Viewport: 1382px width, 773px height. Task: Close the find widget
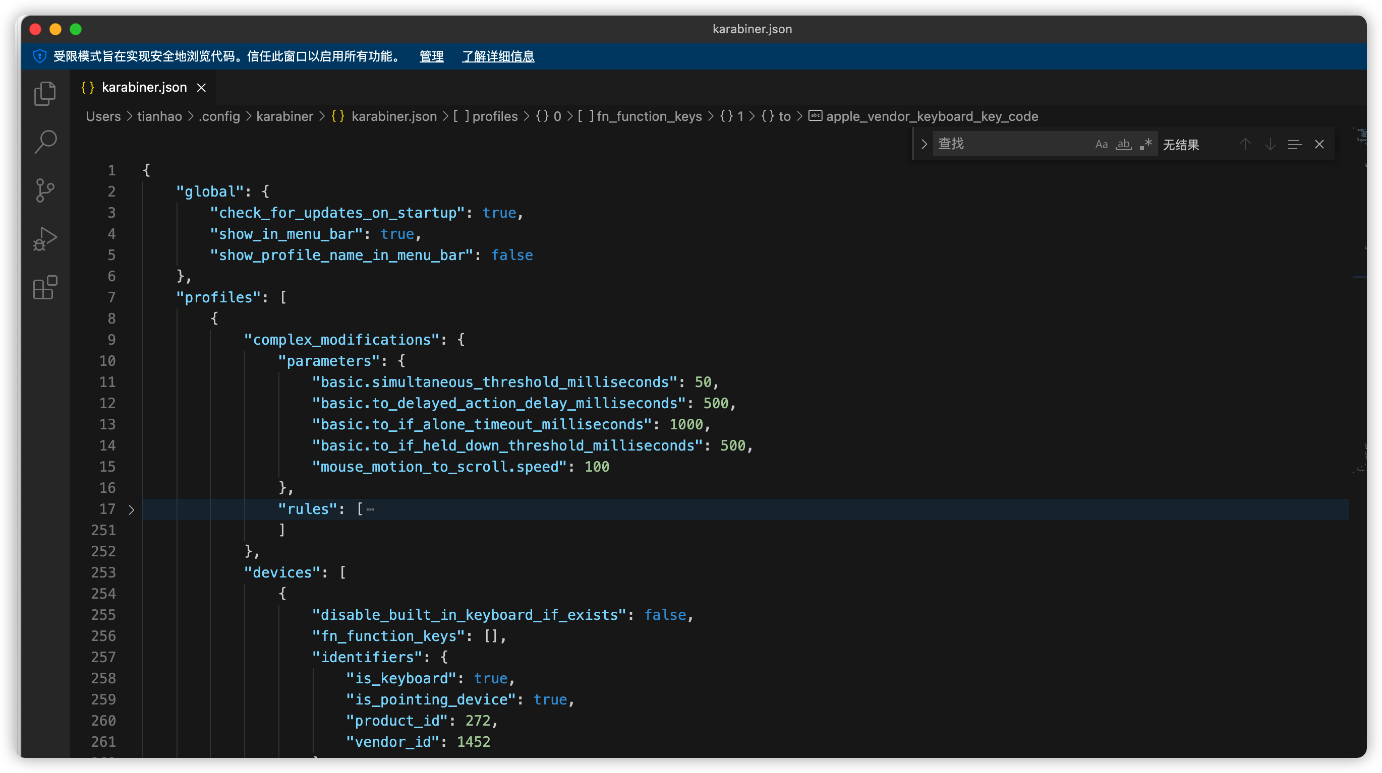1319,144
